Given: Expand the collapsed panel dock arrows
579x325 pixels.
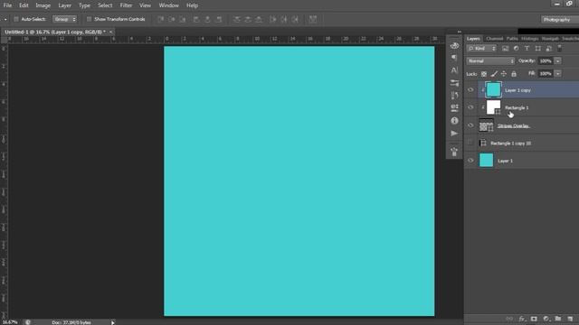Looking at the screenshot, I should coord(459,32).
